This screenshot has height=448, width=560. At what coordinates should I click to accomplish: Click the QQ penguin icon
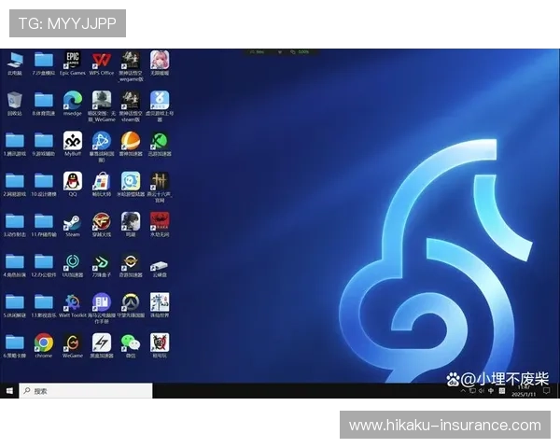tap(72, 181)
